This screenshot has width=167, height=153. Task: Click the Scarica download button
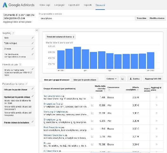pyautogui.click(x=135, y=79)
